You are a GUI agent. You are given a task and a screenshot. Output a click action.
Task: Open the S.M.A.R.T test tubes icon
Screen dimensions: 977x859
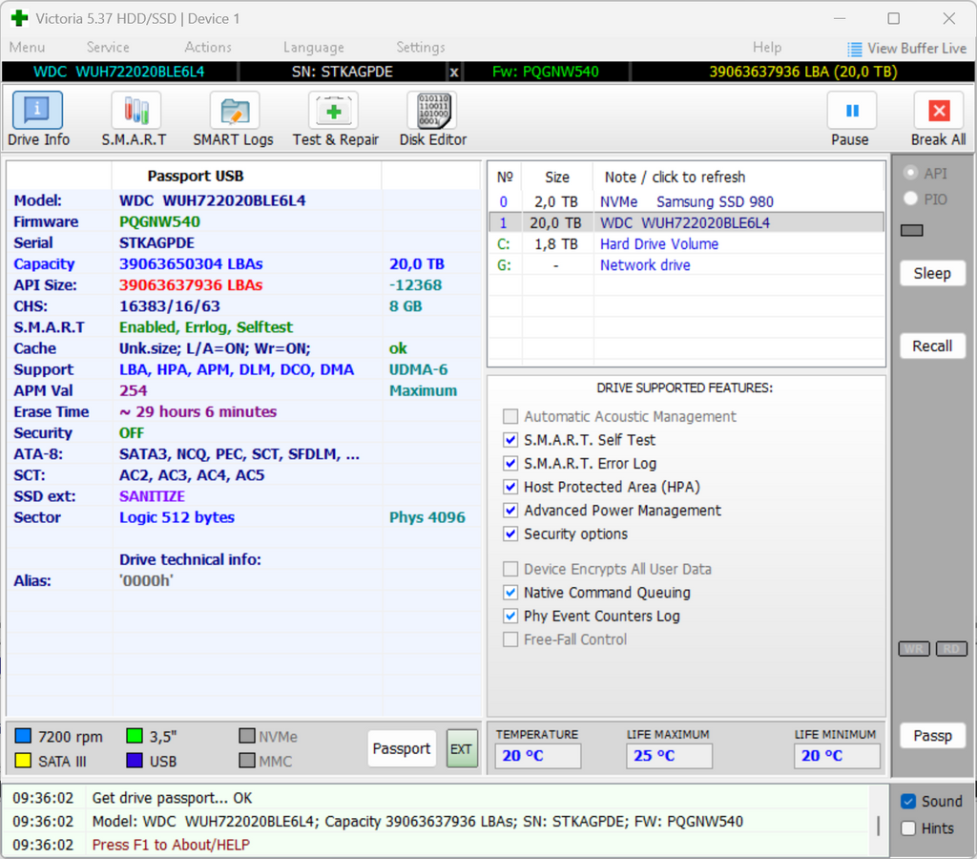coord(135,110)
